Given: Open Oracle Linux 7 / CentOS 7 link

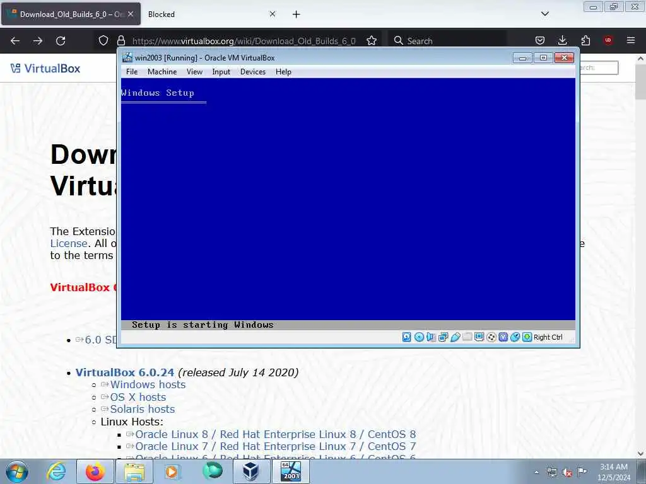Looking at the screenshot, I should 275,446.
